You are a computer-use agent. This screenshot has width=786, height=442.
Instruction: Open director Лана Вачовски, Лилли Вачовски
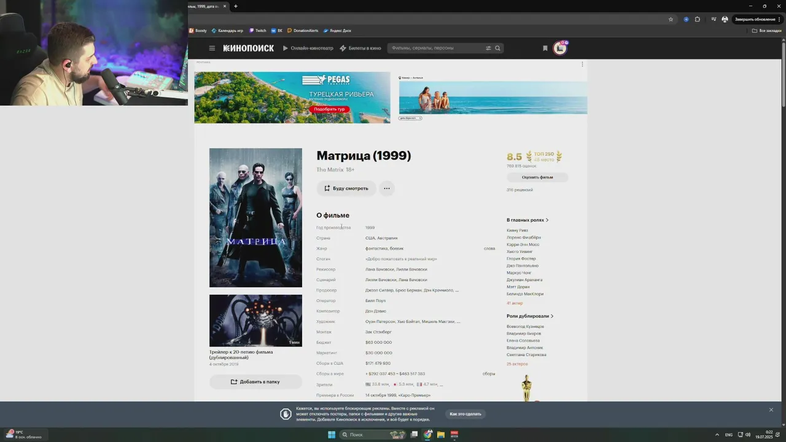click(x=396, y=269)
